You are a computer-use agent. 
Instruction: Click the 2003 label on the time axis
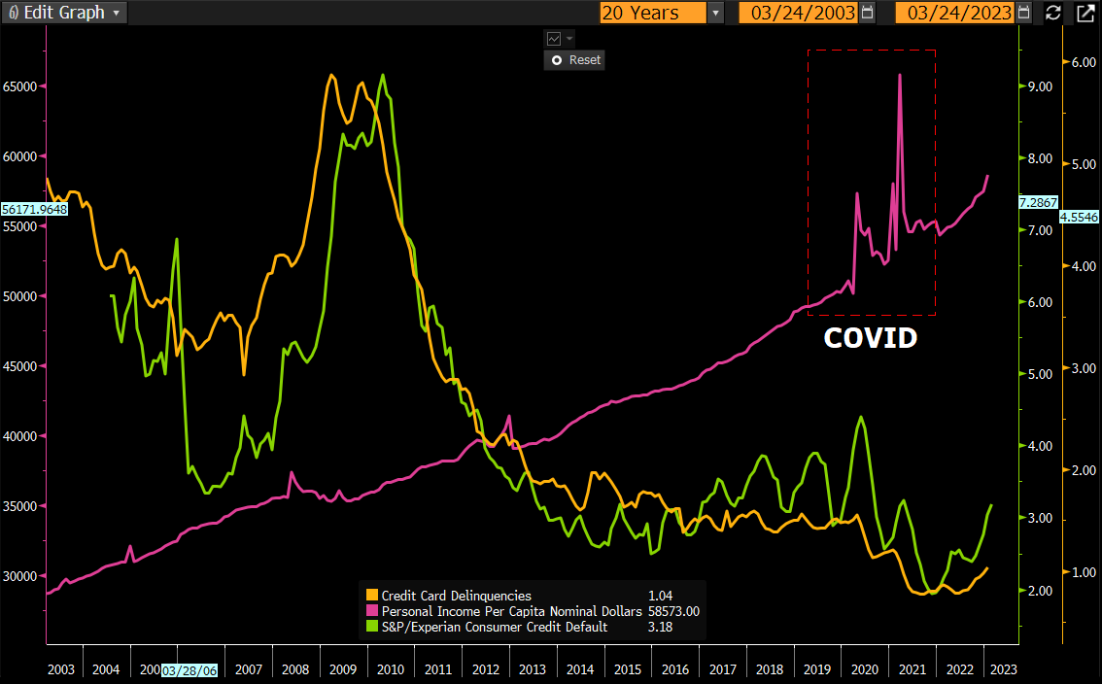(61, 669)
